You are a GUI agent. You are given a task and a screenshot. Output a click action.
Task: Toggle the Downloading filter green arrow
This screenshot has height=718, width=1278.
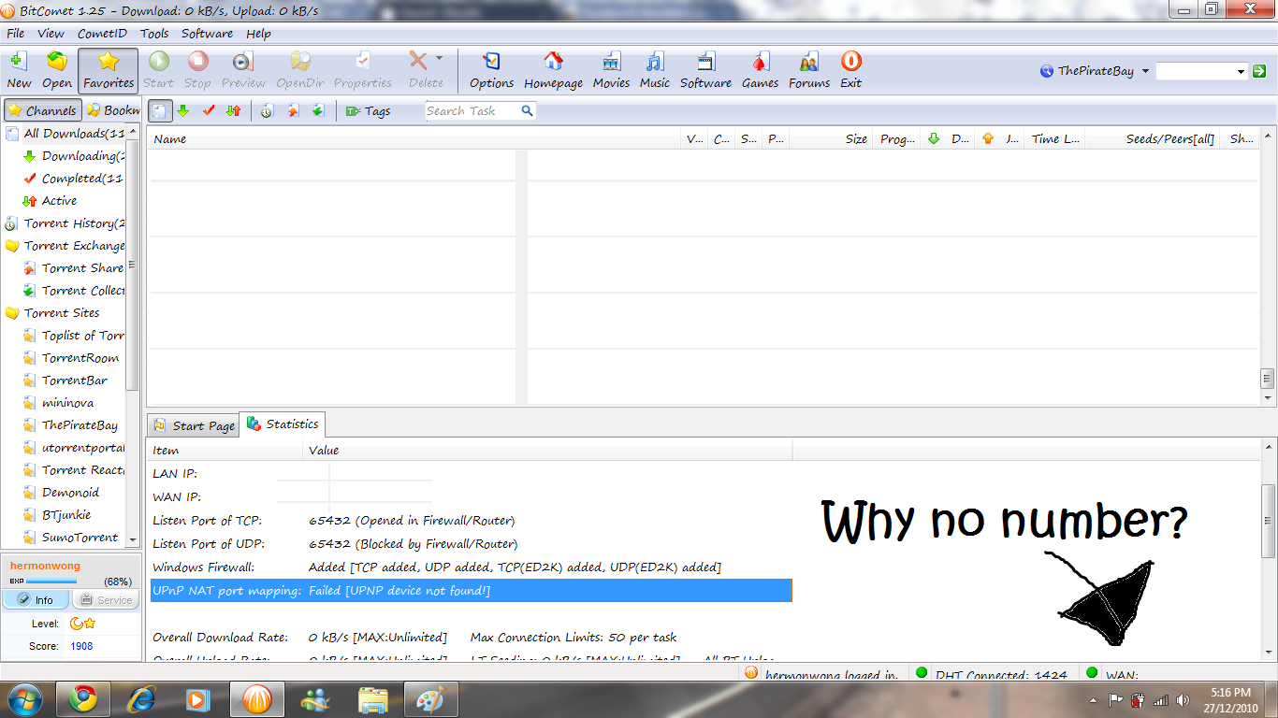[x=183, y=110]
